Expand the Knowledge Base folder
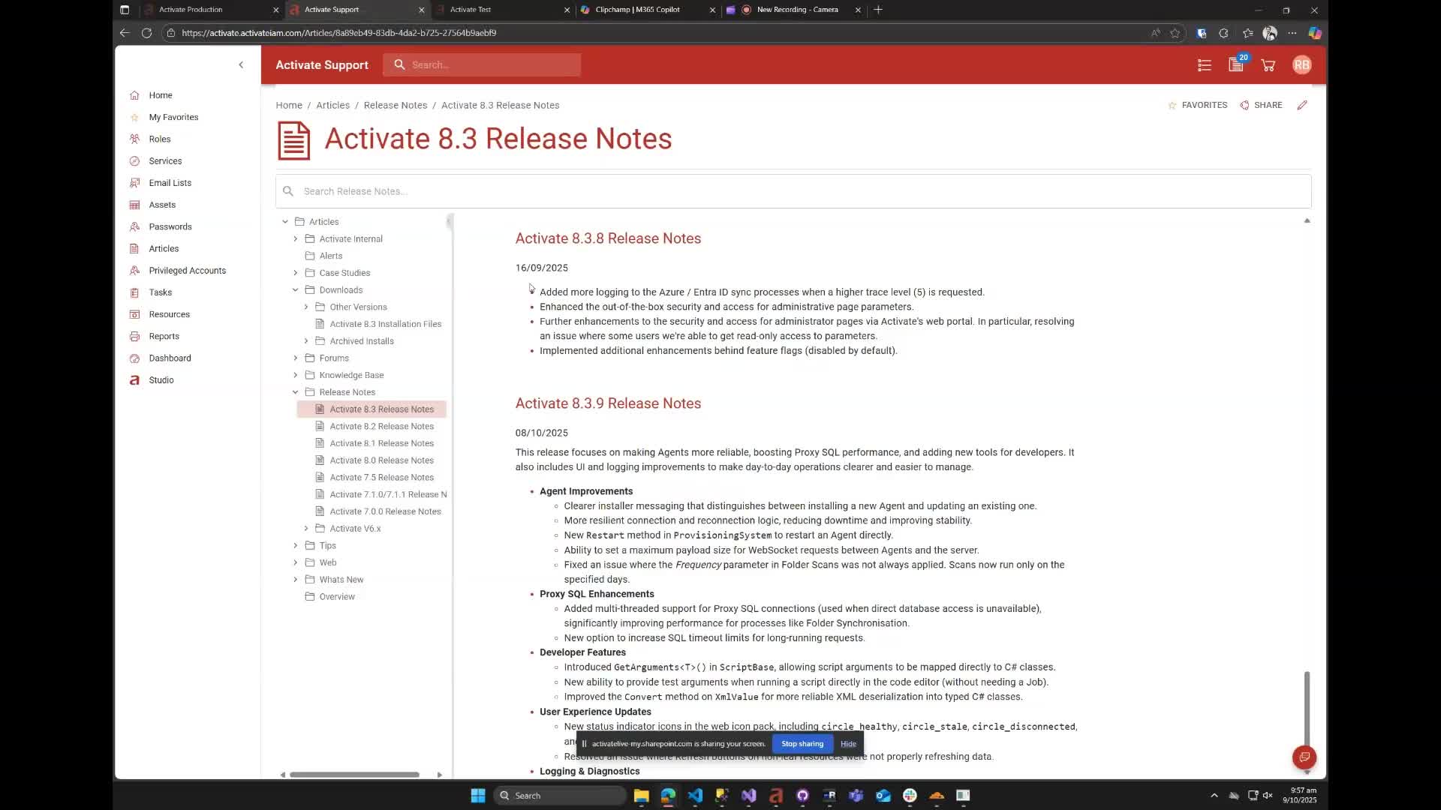This screenshot has width=1441, height=810. pos(296,375)
